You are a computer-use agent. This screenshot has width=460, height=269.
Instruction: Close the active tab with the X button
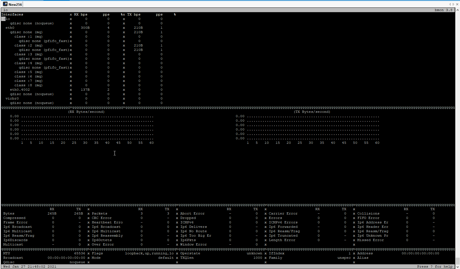(x=457, y=4)
